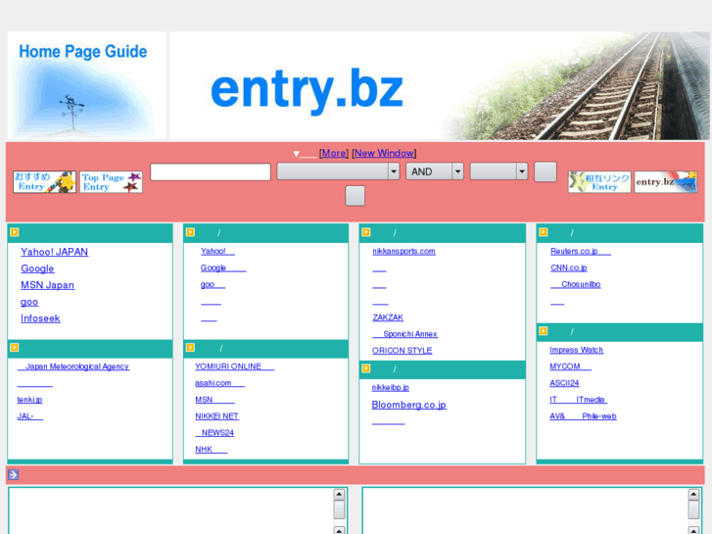Open the small goo link in second column
Image resolution: width=712 pixels, height=534 pixels.
coord(213,284)
